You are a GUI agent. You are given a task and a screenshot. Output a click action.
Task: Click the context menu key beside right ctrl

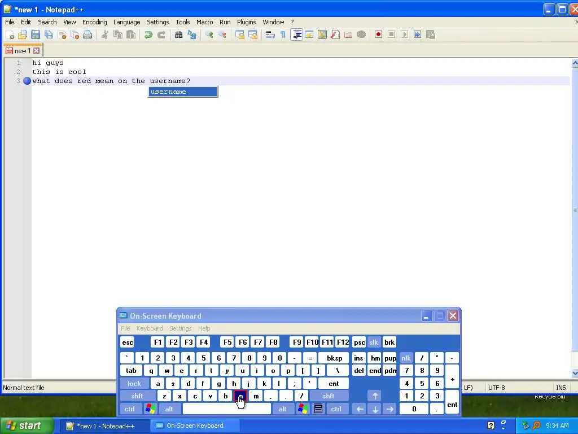(x=318, y=409)
